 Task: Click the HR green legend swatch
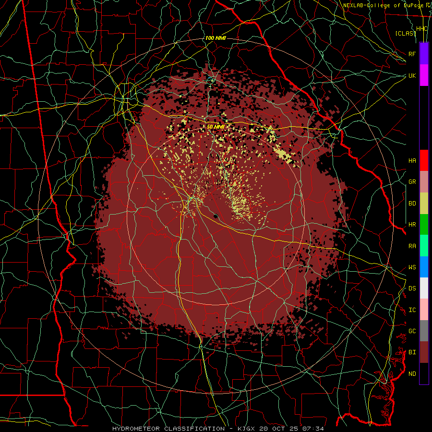(x=424, y=225)
